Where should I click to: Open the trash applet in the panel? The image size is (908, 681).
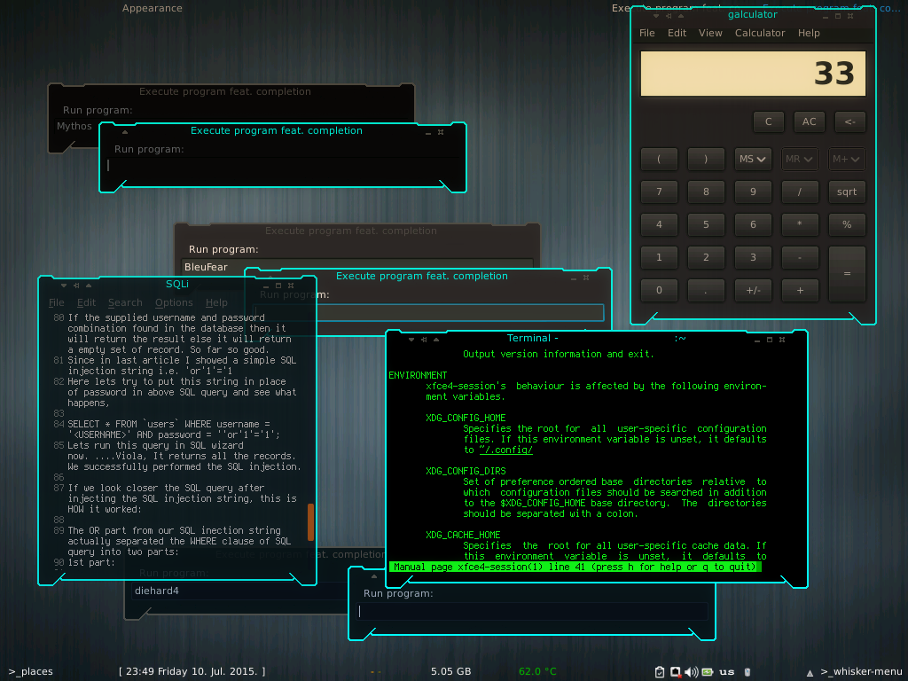tap(747, 672)
